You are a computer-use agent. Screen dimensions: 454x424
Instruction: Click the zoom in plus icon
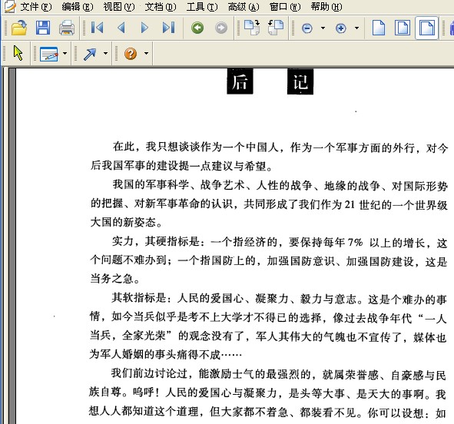341,28
